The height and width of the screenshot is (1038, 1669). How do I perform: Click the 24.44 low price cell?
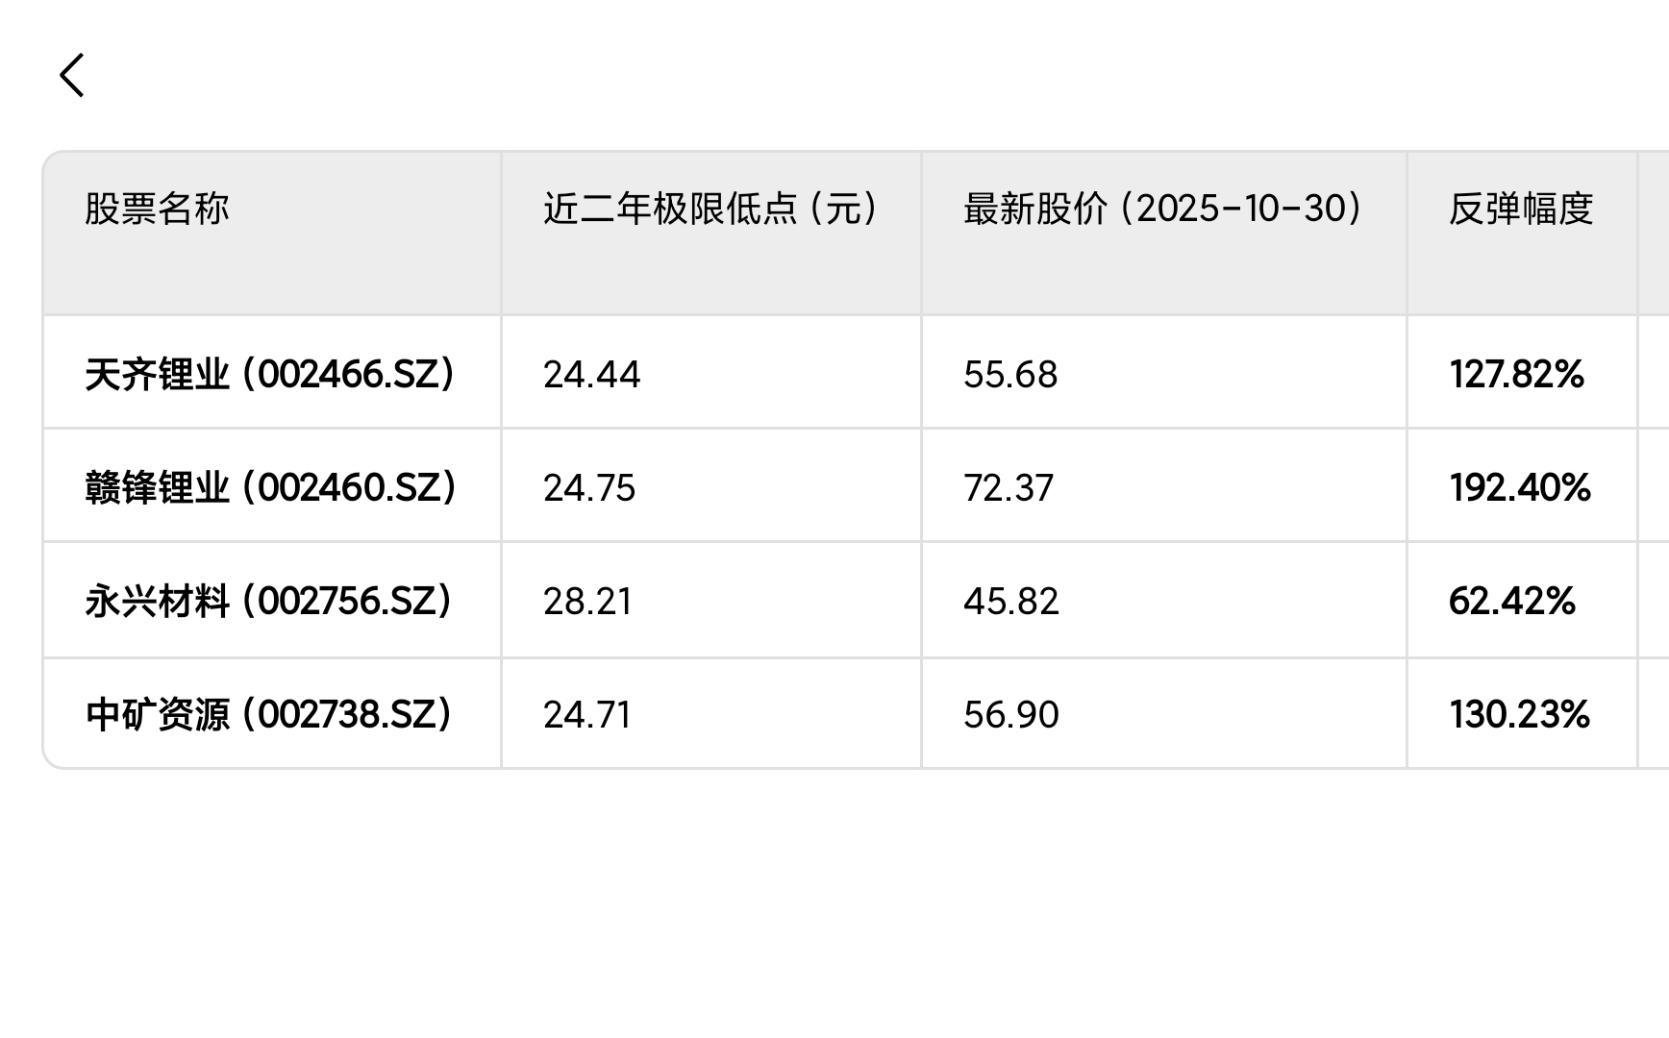click(591, 374)
